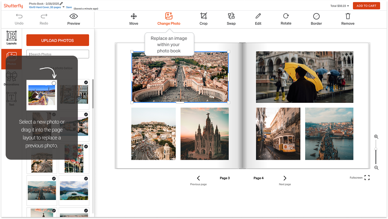Image resolution: width=388 pixels, height=219 pixels.
Task: Click the Page 4 label
Action: tap(258, 178)
